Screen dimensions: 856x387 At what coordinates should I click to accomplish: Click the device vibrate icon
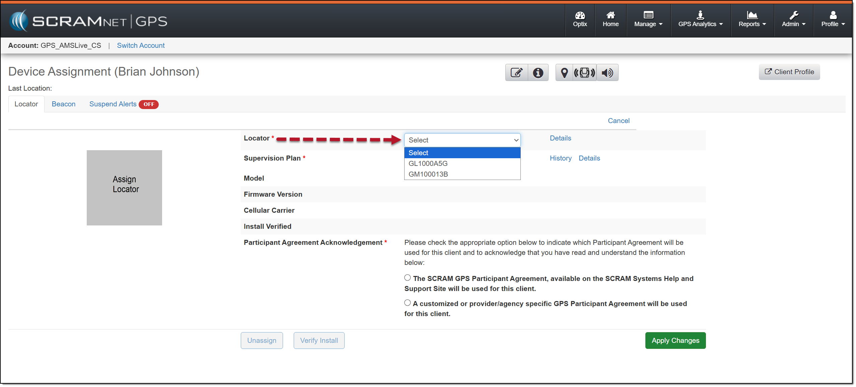click(x=584, y=73)
